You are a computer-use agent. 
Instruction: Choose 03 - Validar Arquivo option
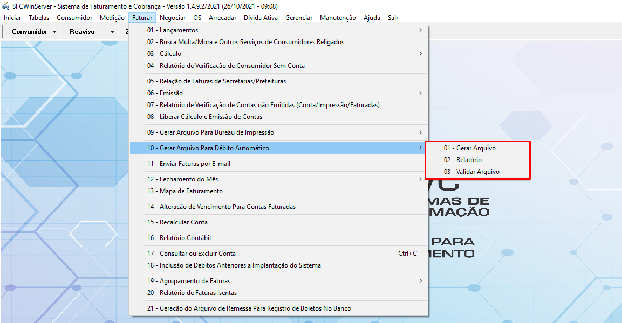(471, 172)
